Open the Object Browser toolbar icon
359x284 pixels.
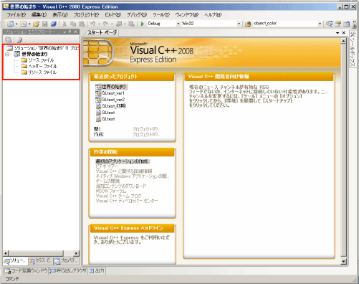pyautogui.click(x=346, y=24)
